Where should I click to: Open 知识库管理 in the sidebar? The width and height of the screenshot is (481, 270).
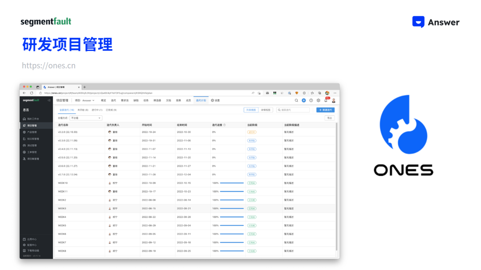click(31, 139)
